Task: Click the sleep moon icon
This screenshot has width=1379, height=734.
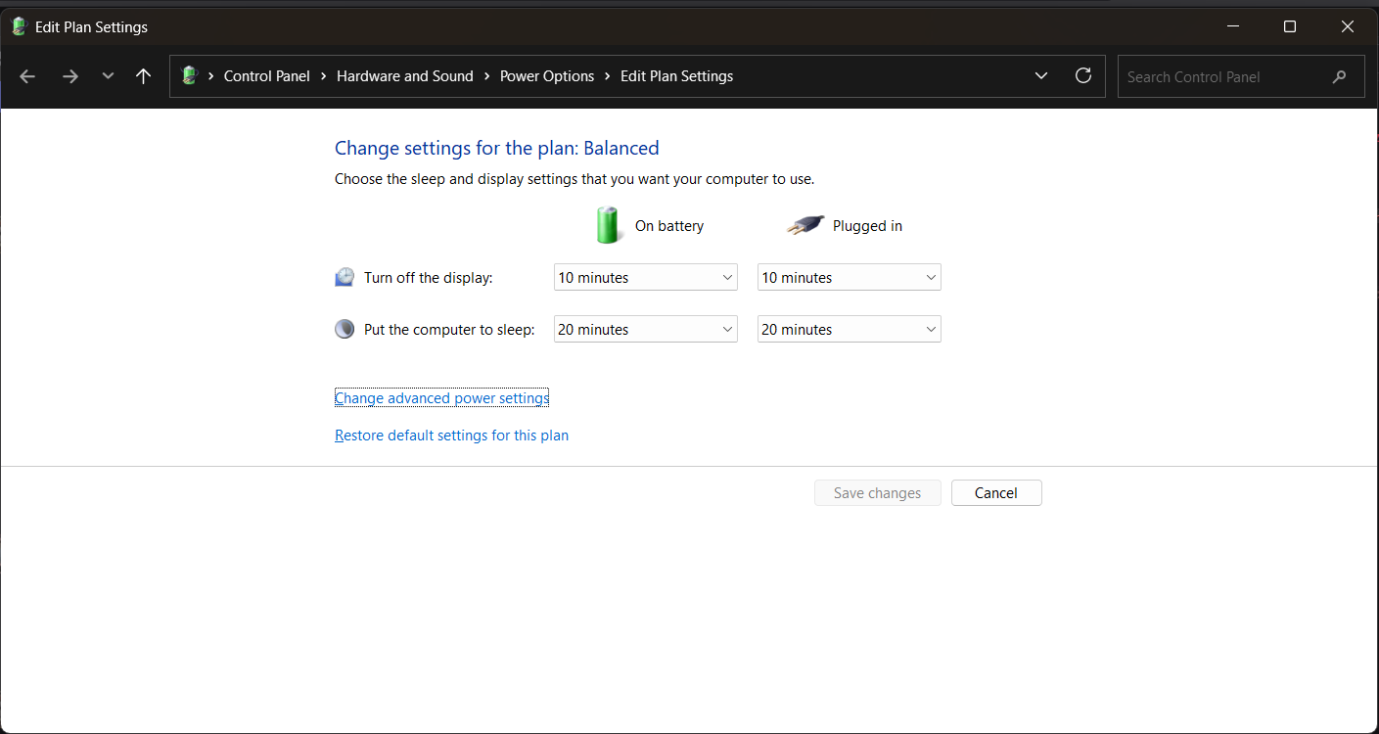Action: (345, 330)
